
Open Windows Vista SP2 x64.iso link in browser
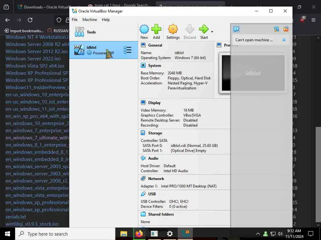35,66
